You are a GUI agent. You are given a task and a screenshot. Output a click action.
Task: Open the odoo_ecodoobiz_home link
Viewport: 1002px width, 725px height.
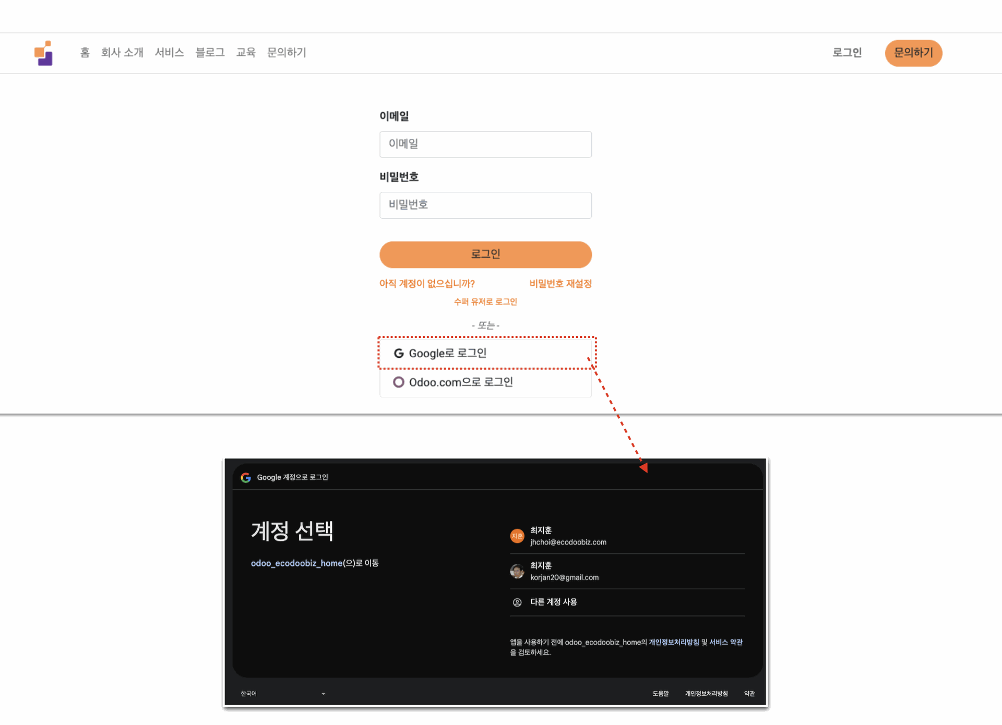(296, 563)
